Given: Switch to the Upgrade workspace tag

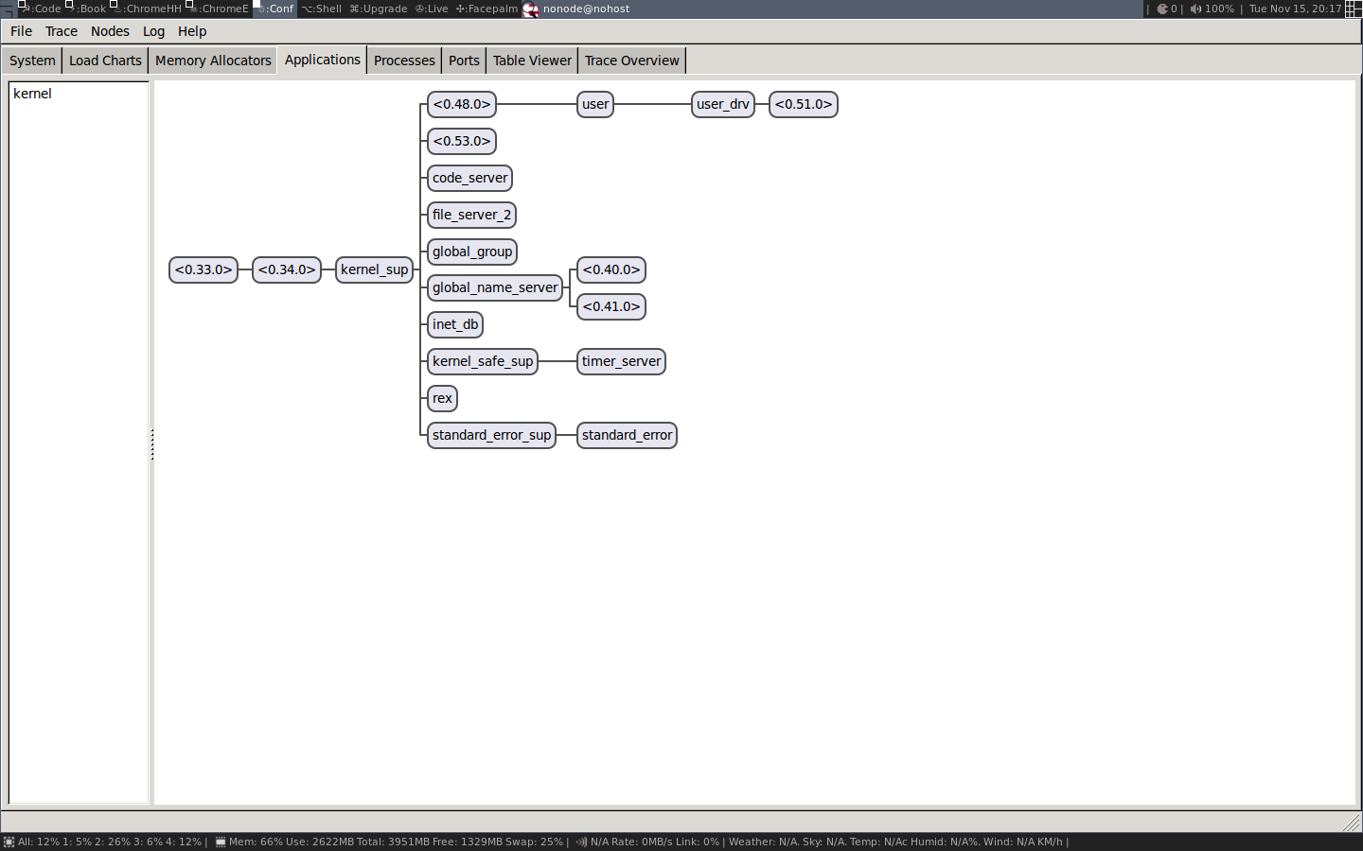Looking at the screenshot, I should tap(379, 9).
